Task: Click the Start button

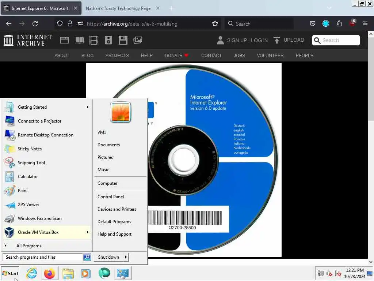Action: pos(10,273)
